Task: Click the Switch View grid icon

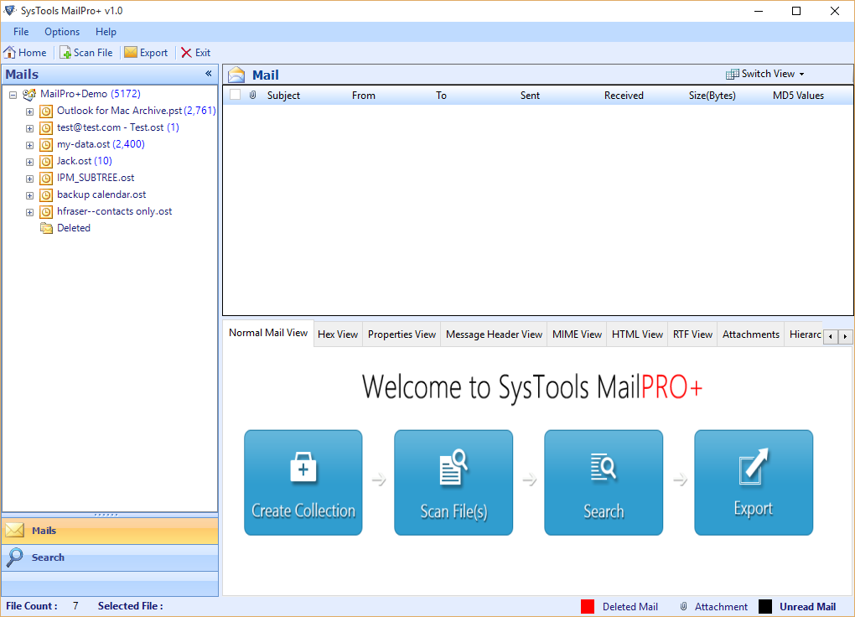Action: coord(733,75)
